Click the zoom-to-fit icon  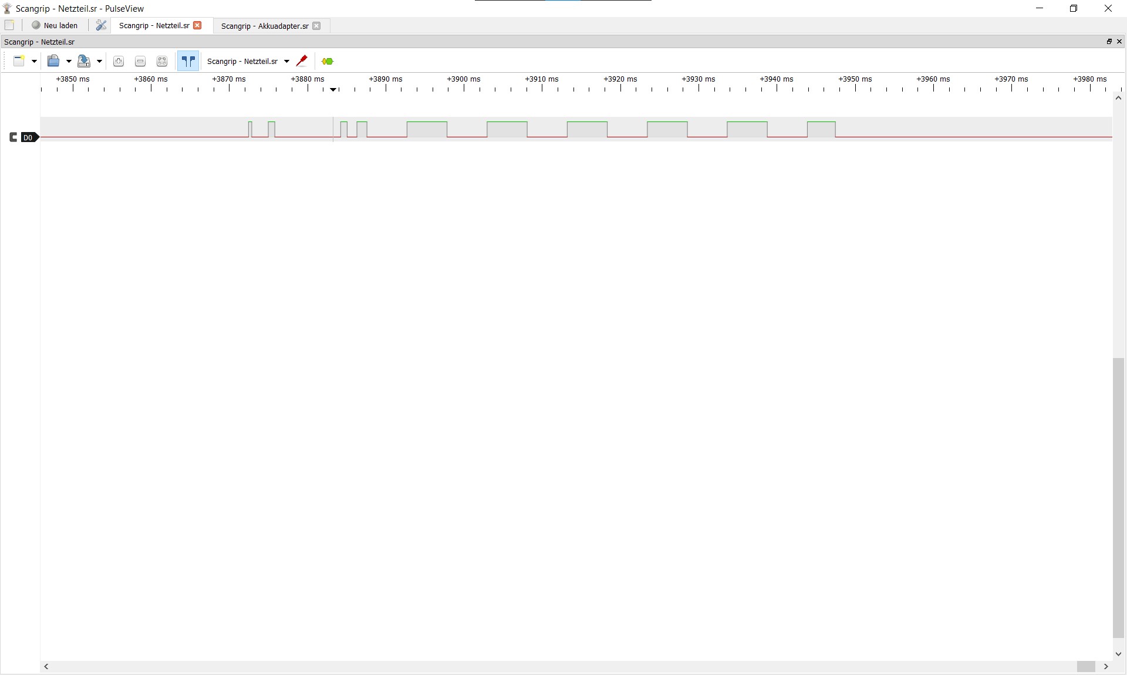162,61
